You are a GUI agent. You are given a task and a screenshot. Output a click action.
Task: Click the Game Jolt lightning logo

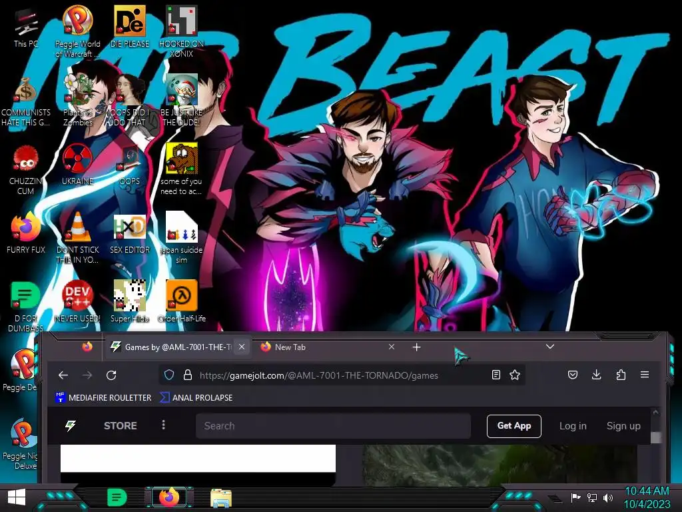point(70,425)
